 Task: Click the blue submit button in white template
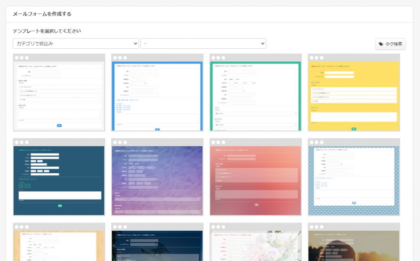[59, 125]
